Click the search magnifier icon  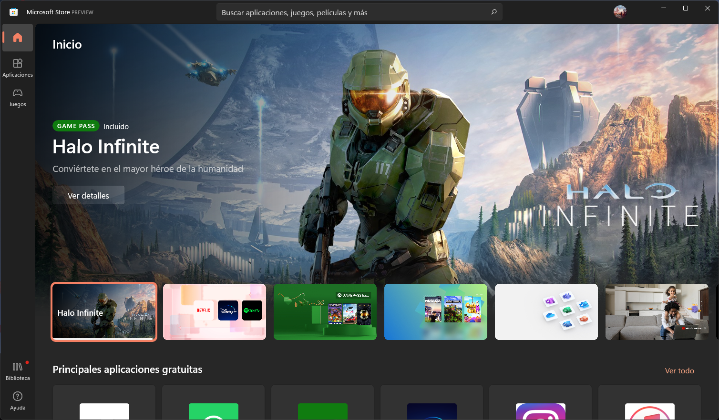(494, 12)
